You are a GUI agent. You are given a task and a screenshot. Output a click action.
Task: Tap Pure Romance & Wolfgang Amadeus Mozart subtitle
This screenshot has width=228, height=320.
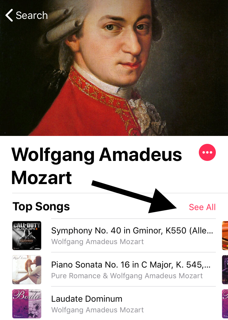tap(127, 276)
